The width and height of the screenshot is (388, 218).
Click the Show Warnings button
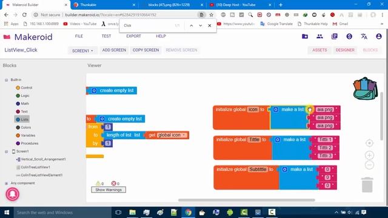coord(109,190)
